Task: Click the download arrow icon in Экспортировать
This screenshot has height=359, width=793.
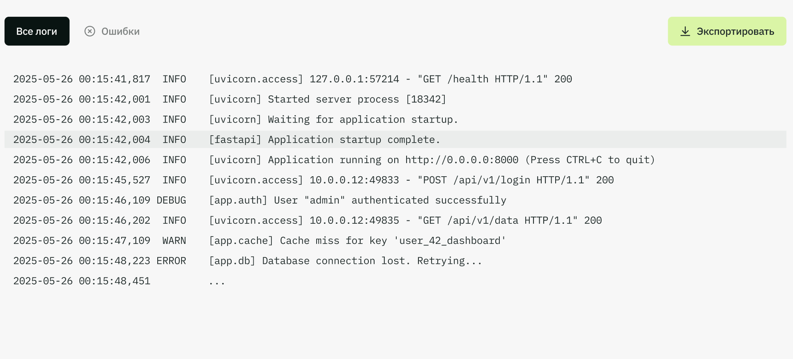Action: click(685, 31)
